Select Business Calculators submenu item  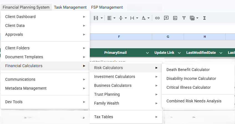pos(126,85)
